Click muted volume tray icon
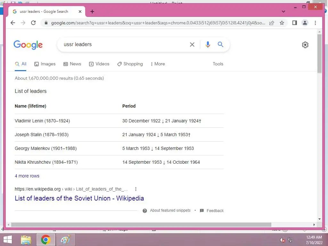This screenshot has width=328, height=246. [x=283, y=240]
